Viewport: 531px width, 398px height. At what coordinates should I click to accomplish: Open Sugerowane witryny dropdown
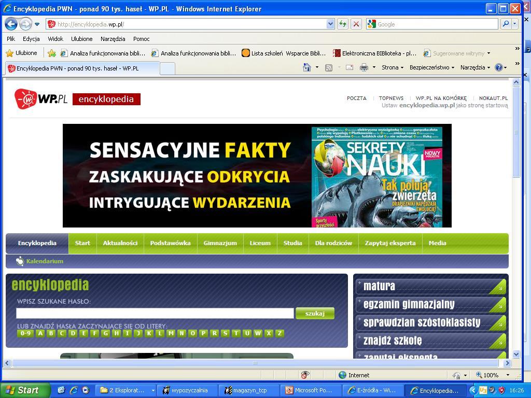pyautogui.click(x=457, y=53)
